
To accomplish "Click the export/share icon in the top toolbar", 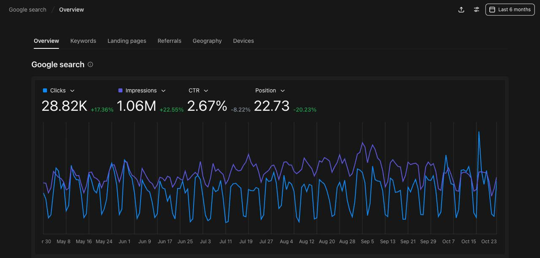I will pos(461,9).
